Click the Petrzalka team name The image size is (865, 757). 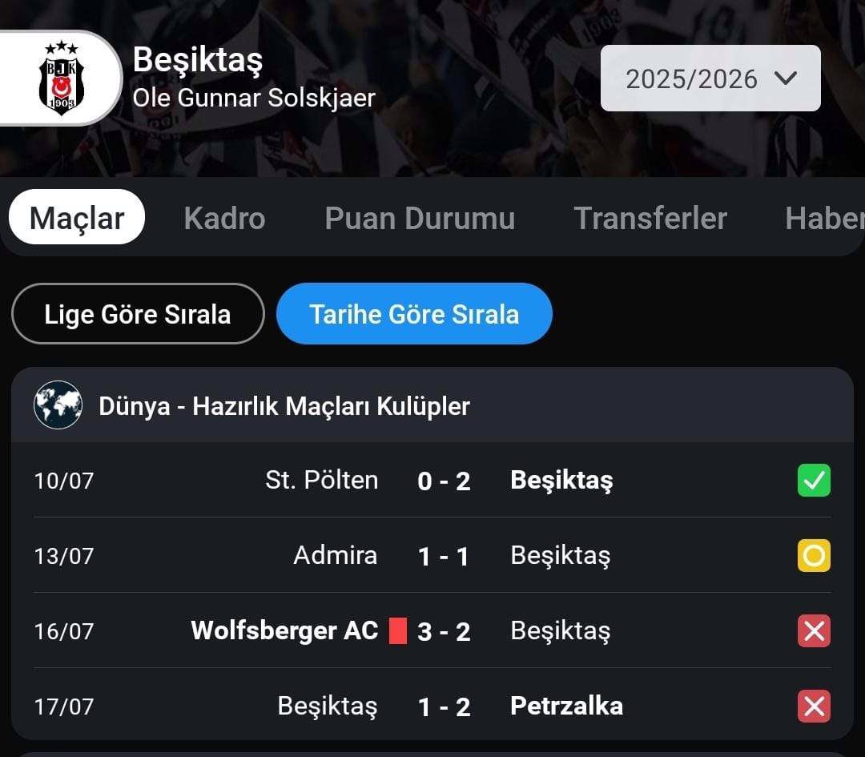pyautogui.click(x=566, y=706)
